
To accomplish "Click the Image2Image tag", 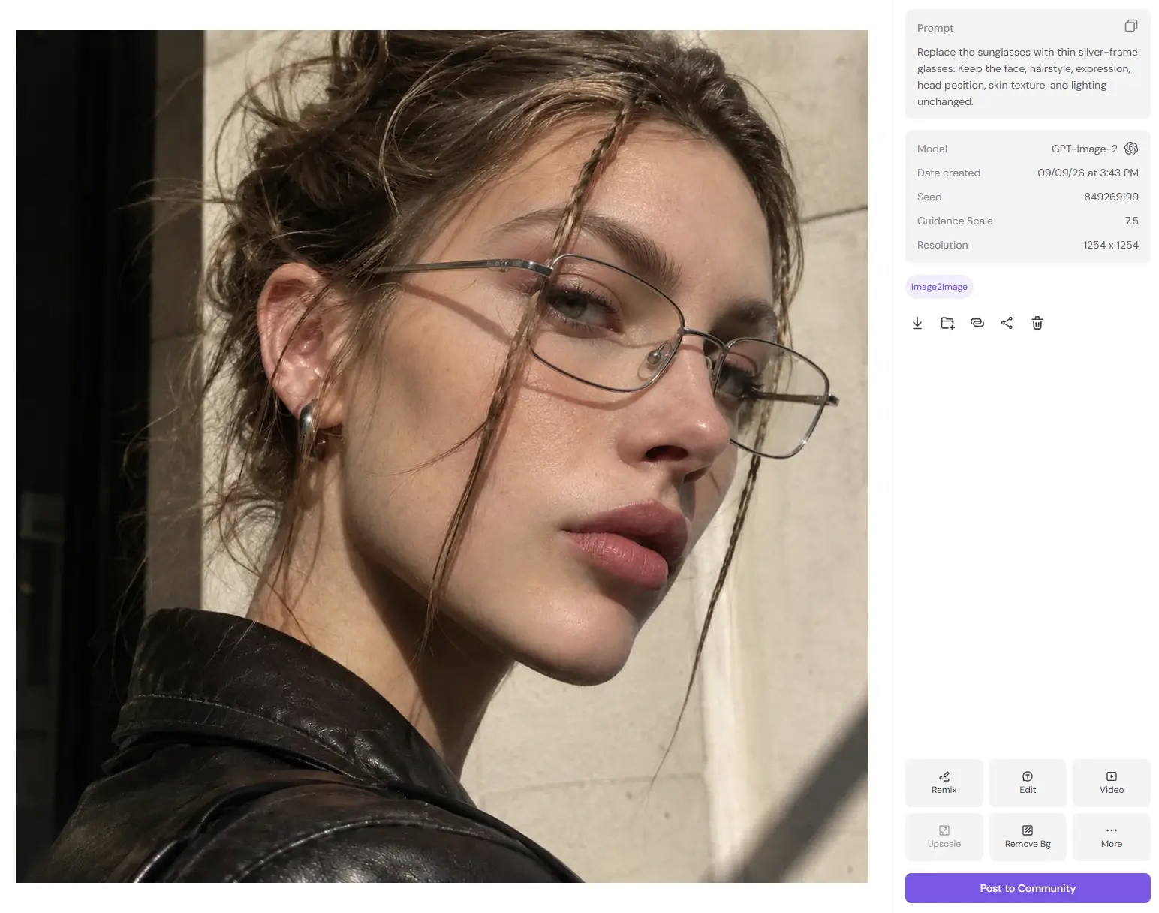I will tap(939, 287).
